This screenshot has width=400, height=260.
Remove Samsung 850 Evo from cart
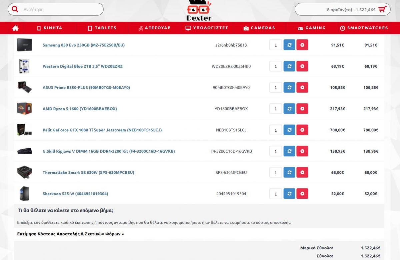[302, 45]
